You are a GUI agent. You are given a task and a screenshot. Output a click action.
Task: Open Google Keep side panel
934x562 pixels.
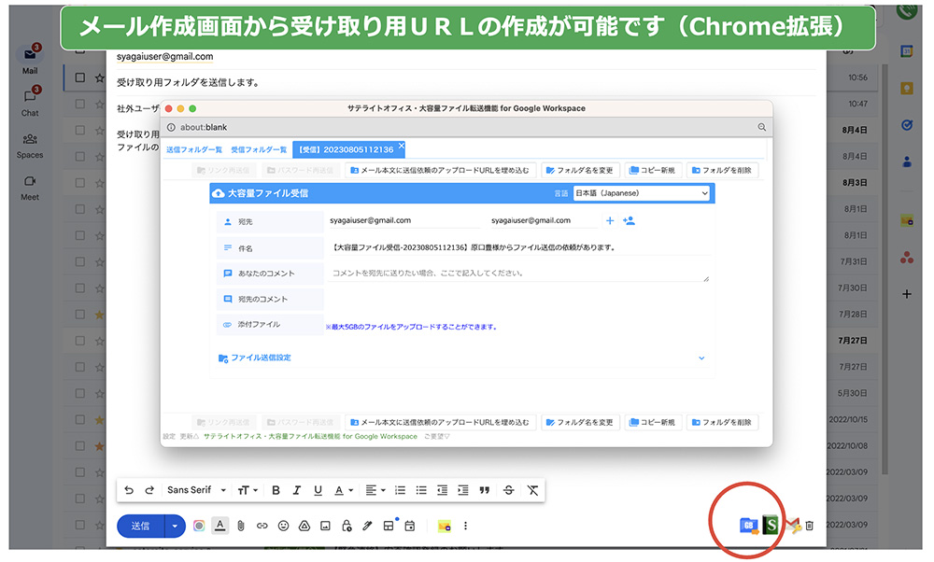point(907,89)
